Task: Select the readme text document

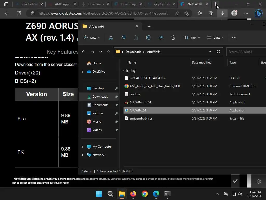Action: (135, 94)
